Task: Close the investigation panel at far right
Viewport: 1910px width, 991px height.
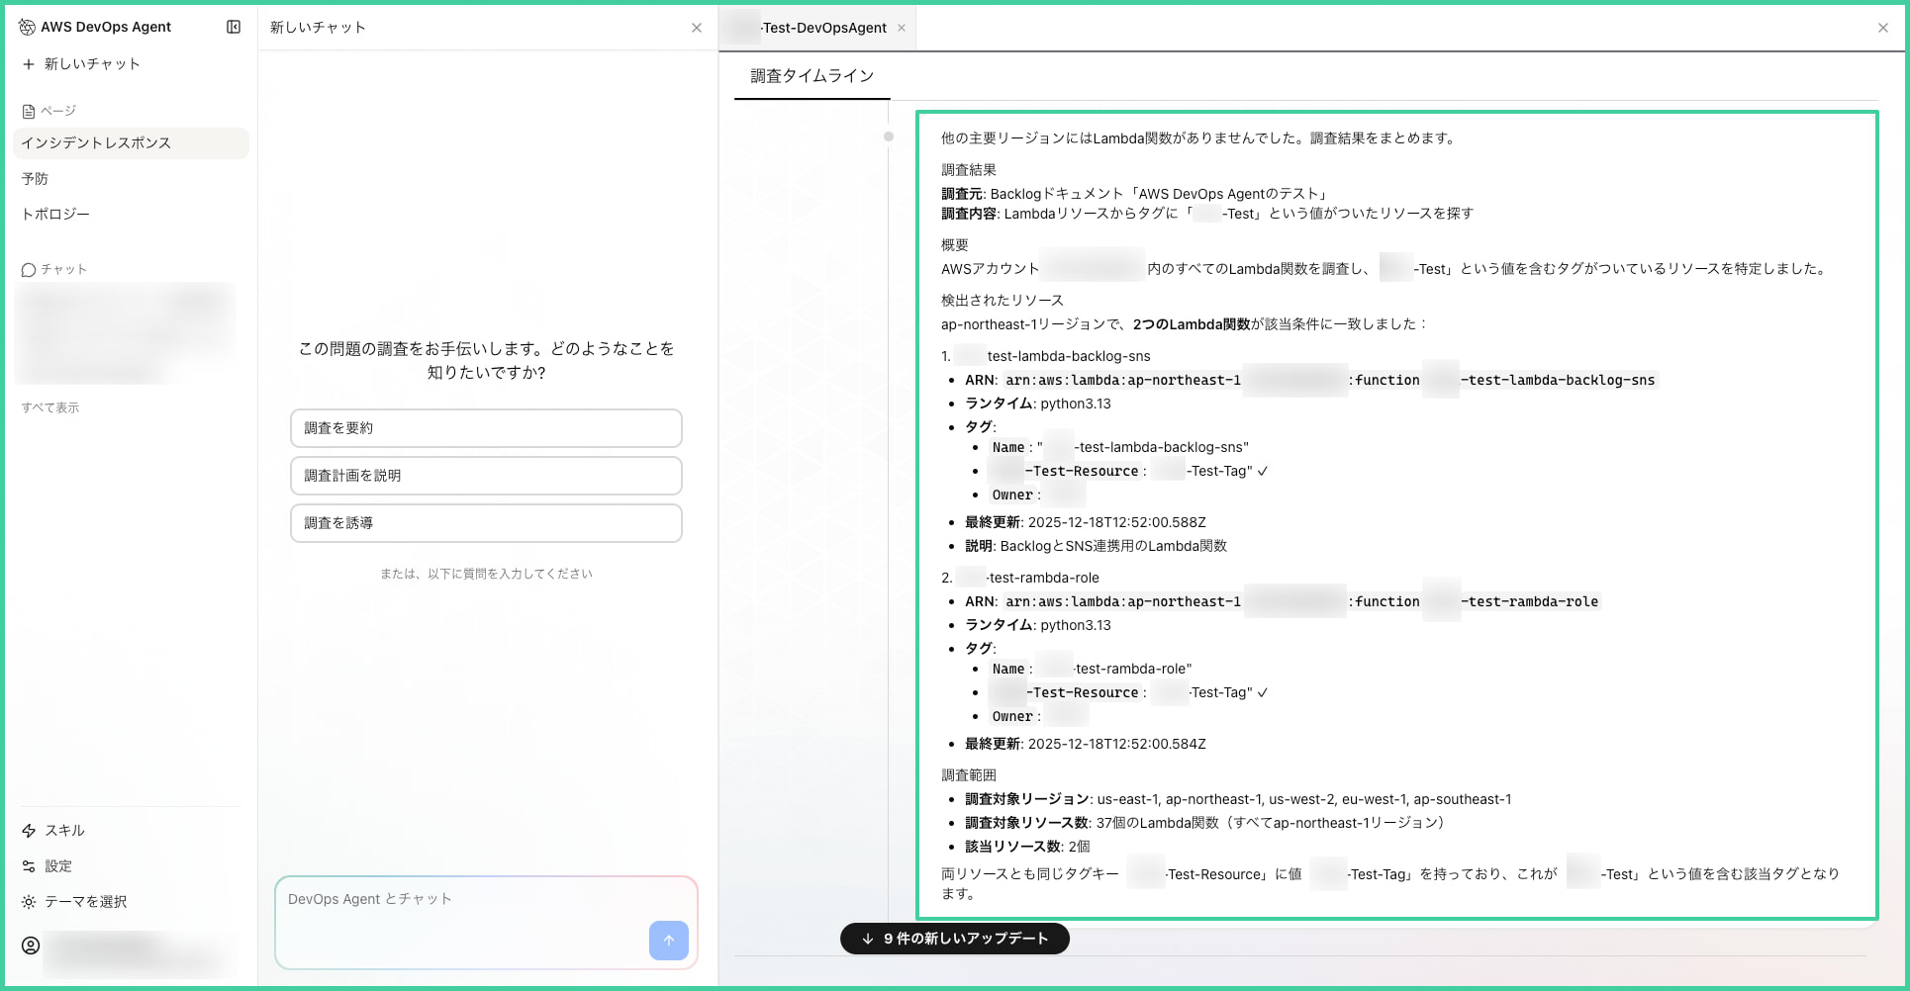Action: (1883, 28)
